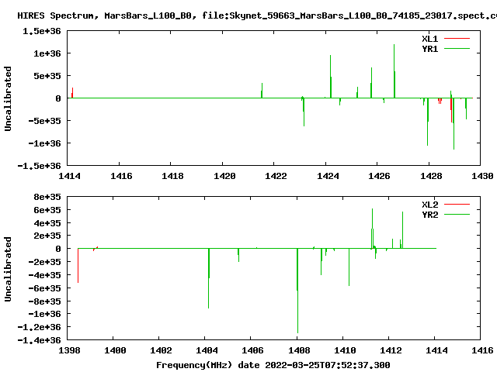Click the -6e+35 y-axis label in bottom plot

tap(44, 288)
